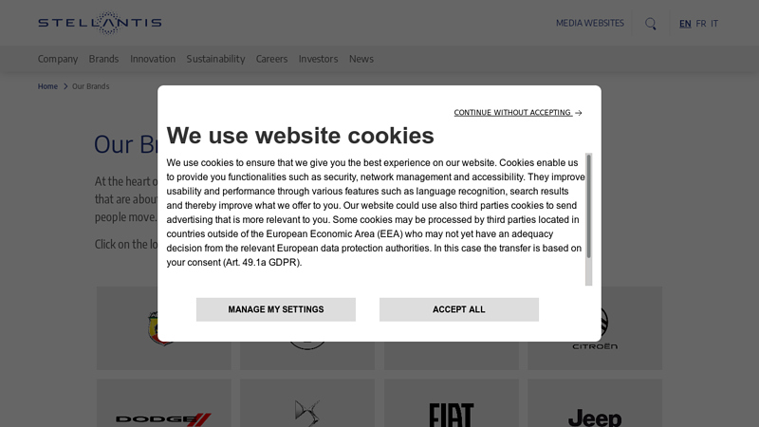Click the Stellantis logo in the header

[100, 23]
